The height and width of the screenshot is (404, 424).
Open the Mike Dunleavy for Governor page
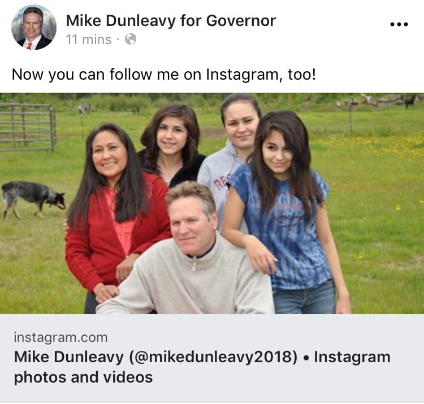click(x=171, y=20)
